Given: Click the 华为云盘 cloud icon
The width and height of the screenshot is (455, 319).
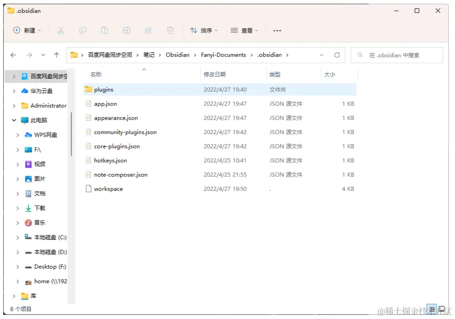Looking at the screenshot, I should pos(25,91).
